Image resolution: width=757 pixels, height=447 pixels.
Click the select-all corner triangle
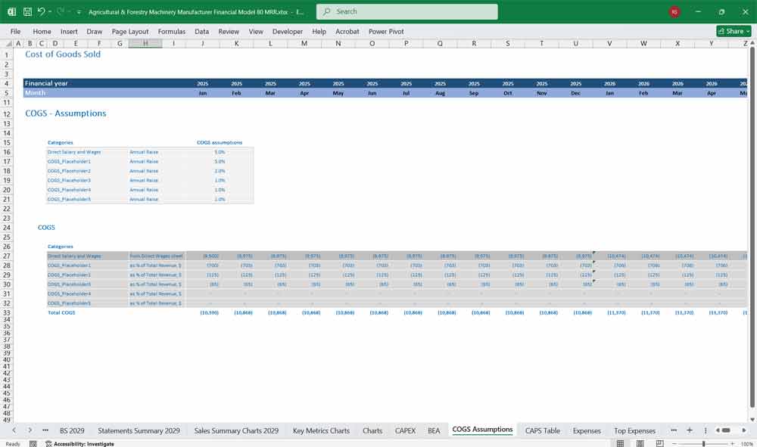click(8, 44)
